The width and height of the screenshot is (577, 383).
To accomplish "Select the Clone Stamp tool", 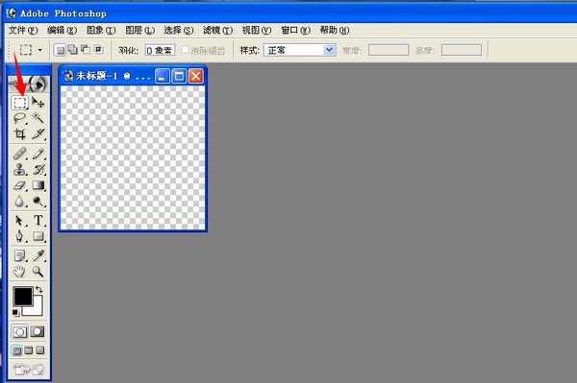I will (20, 170).
